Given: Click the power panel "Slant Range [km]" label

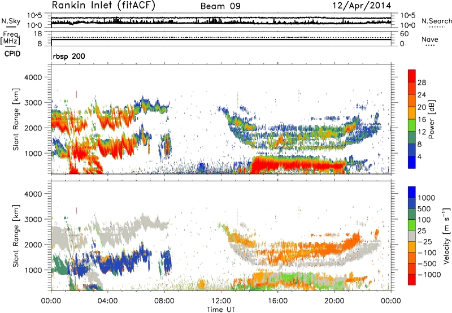Looking at the screenshot, I should pos(16,119).
